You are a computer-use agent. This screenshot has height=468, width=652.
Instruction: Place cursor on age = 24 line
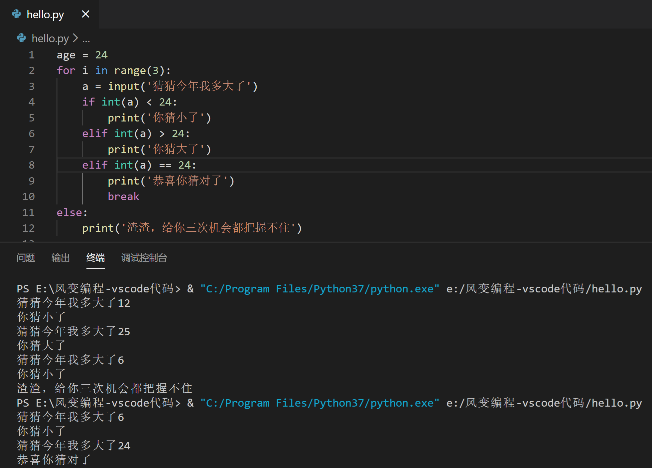(x=82, y=55)
